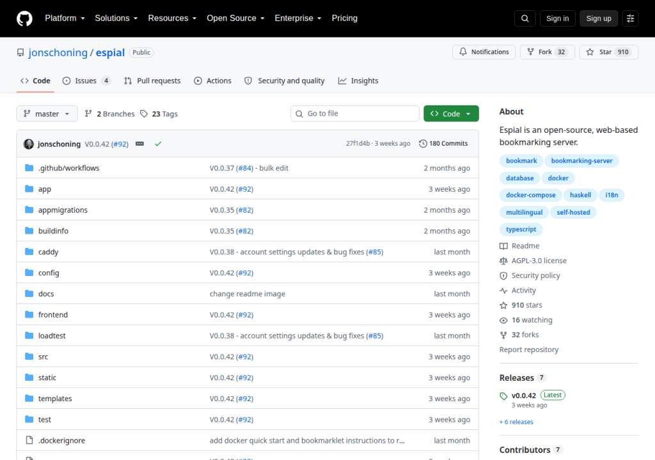Open the Enterprise dropdown menu
655x460 pixels.
click(298, 19)
